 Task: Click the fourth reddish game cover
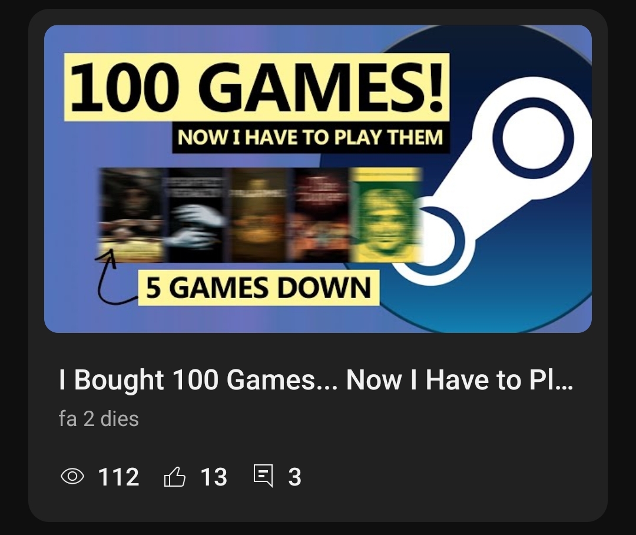coord(320,215)
